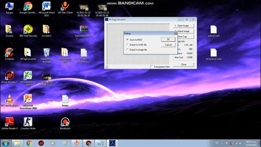Switch to Bandicam on the taskbar
261x147 pixels.
88,143
